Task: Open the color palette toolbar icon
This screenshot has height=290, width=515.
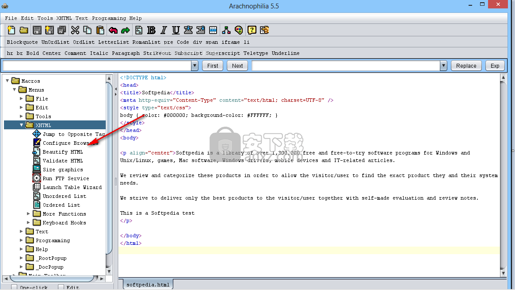Action: point(239,30)
